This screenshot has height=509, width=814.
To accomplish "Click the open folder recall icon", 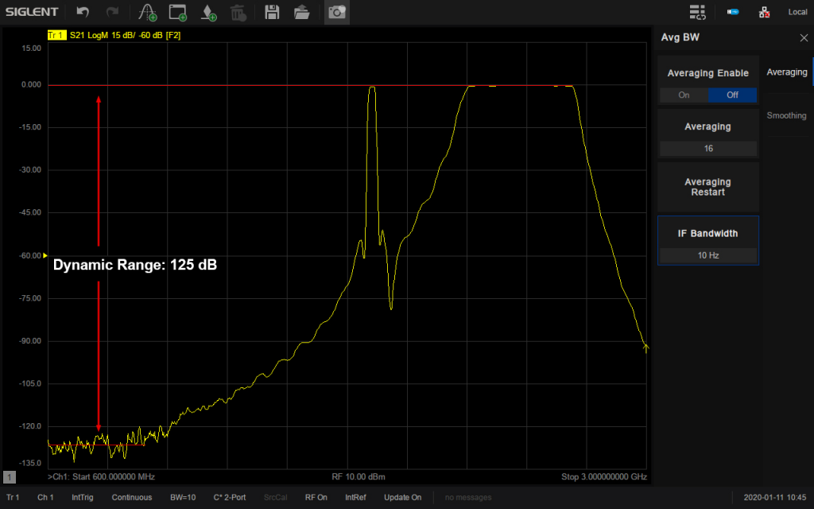I will click(x=301, y=12).
